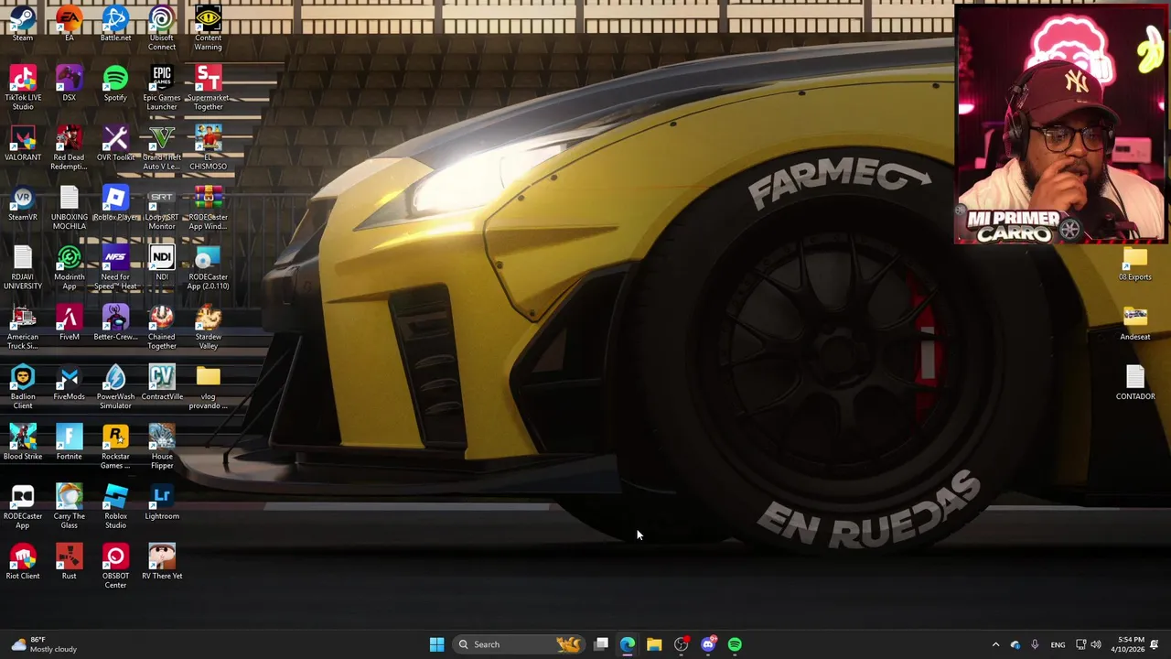Open Spotify from the taskbar
This screenshot has height=659, width=1171.
735,644
